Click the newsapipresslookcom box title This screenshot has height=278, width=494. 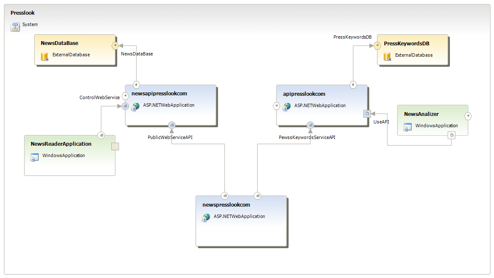[x=159, y=94]
